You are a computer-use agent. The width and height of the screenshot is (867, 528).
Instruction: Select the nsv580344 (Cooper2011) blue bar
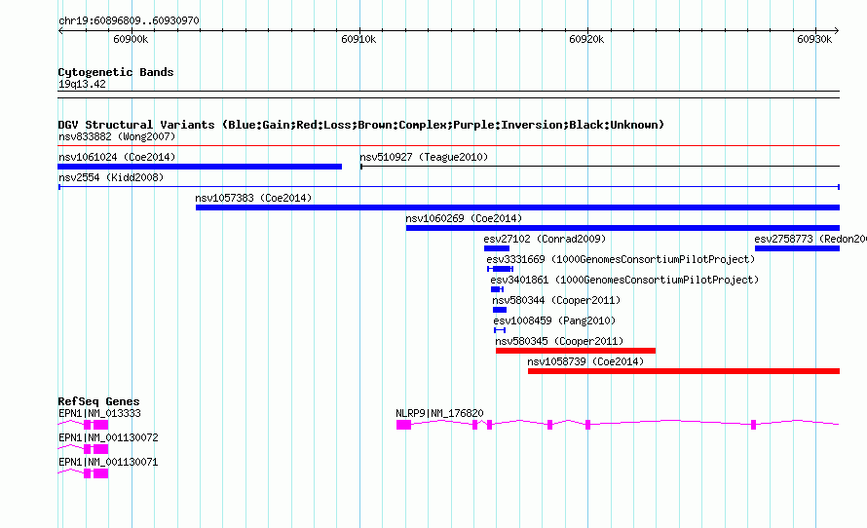500,310
